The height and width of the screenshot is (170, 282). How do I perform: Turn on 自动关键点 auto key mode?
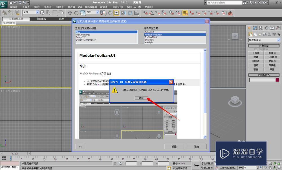point(207,163)
